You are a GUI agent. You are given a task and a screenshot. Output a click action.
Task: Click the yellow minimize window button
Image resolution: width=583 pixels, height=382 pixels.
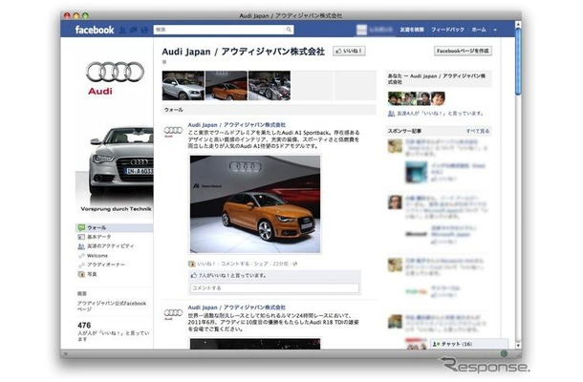pyautogui.click(x=76, y=15)
